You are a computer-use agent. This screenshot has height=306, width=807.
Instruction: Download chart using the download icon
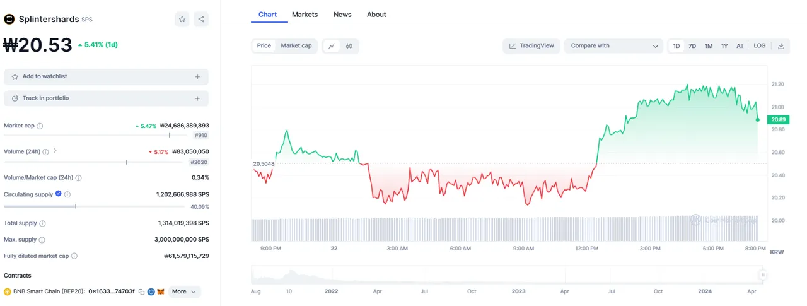click(781, 46)
